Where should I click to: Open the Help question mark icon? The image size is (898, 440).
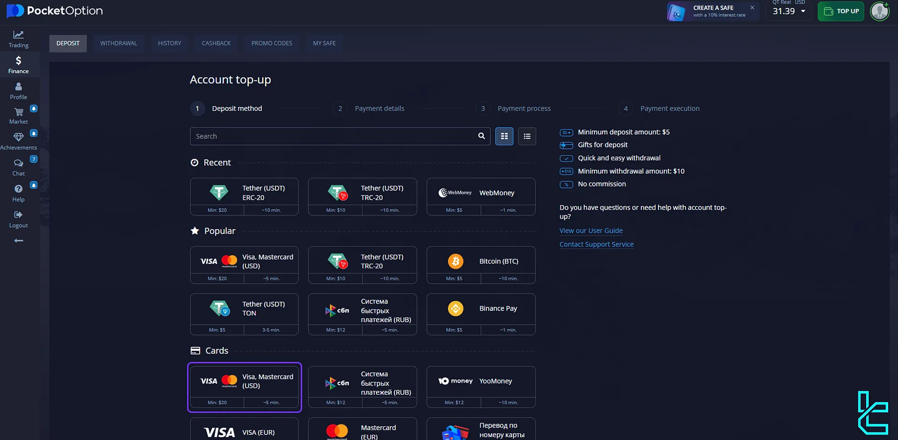(x=18, y=189)
